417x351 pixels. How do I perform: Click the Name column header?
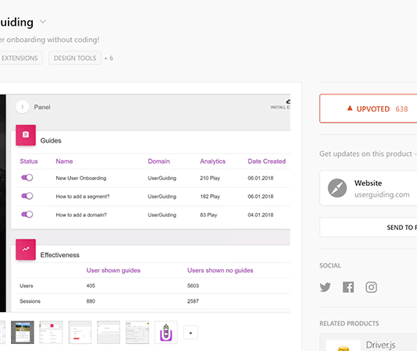coord(64,161)
